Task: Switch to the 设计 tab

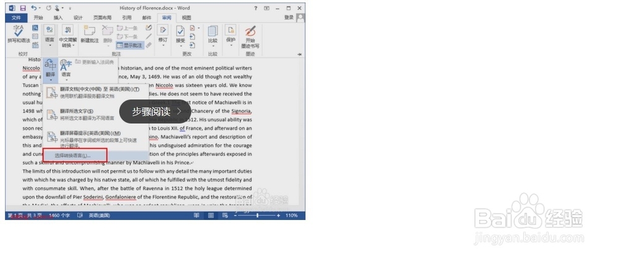Action: (78, 18)
